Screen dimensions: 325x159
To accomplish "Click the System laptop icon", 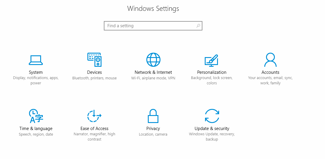I will [36, 60].
